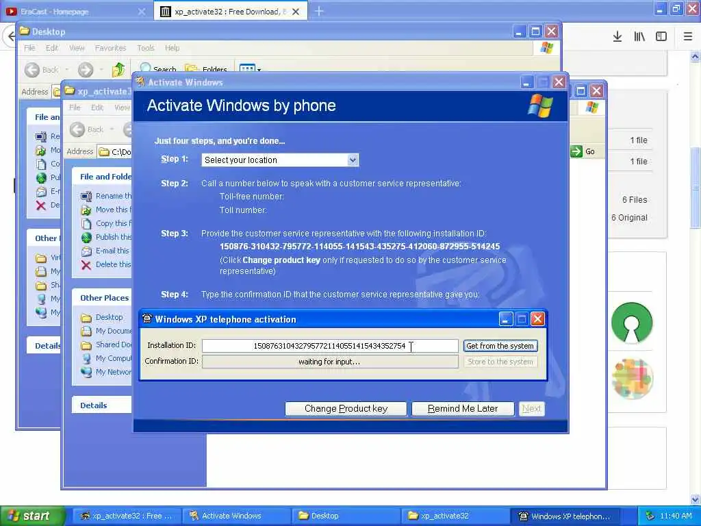The image size is (701, 526).
Task: Click the Get from the system button
Action: 500,346
